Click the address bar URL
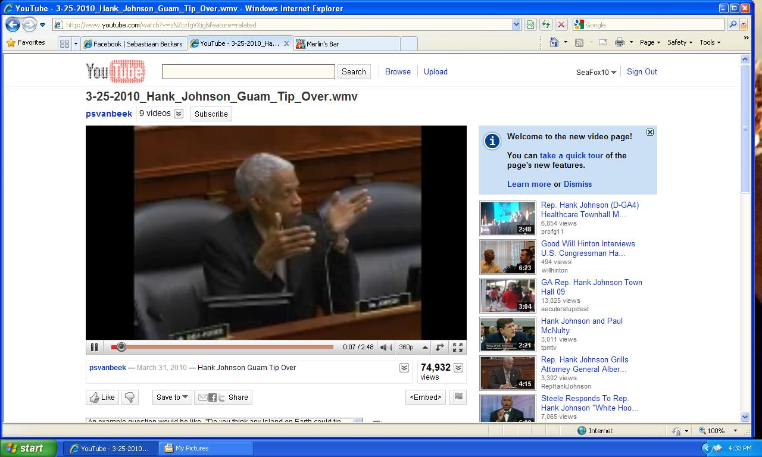The image size is (762, 457). [161, 25]
